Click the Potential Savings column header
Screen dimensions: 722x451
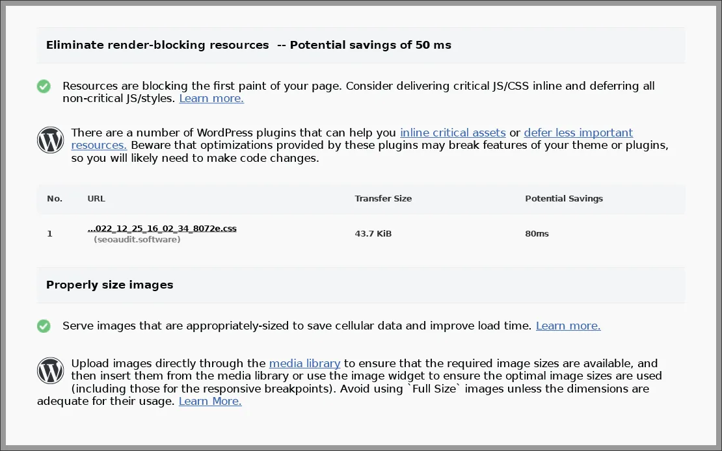[x=564, y=199]
